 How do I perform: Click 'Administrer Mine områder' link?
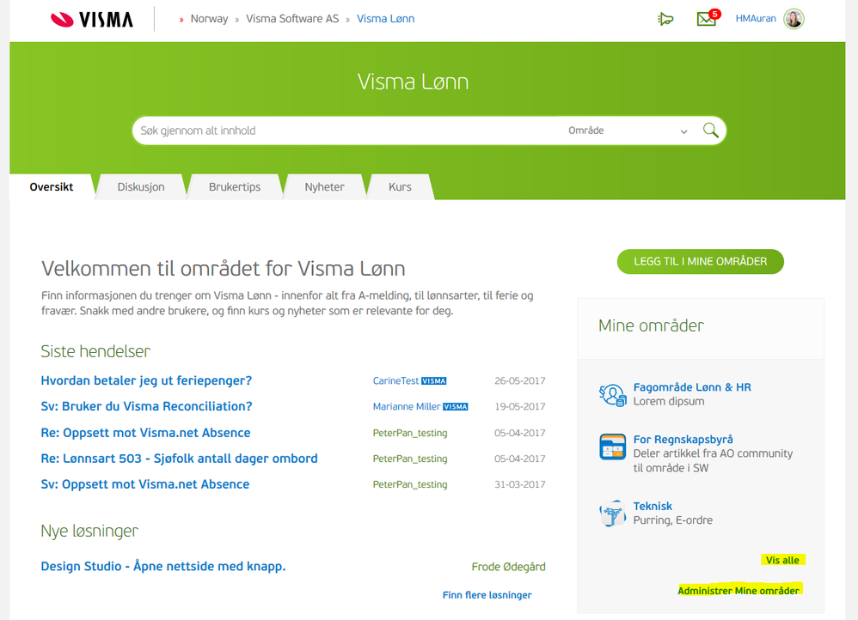738,591
